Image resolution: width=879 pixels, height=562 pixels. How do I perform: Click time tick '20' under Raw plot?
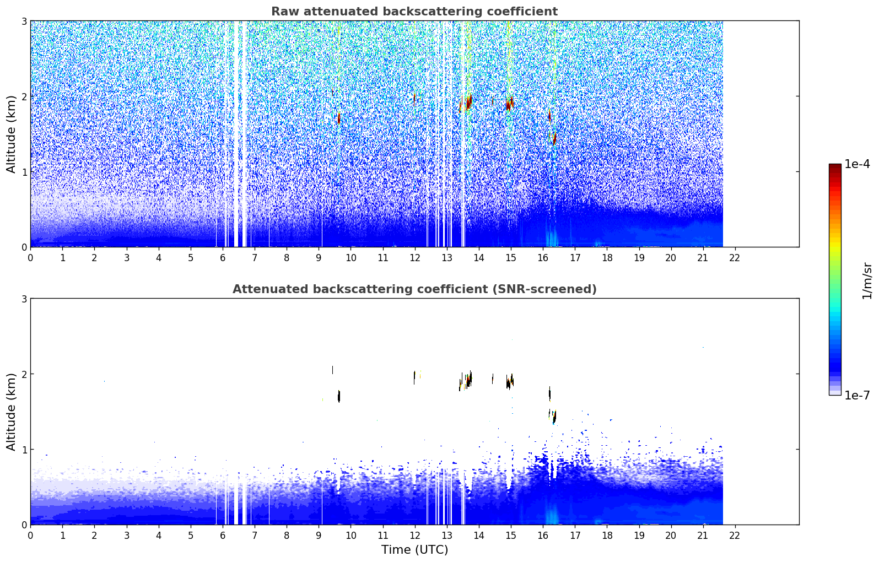[671, 257]
